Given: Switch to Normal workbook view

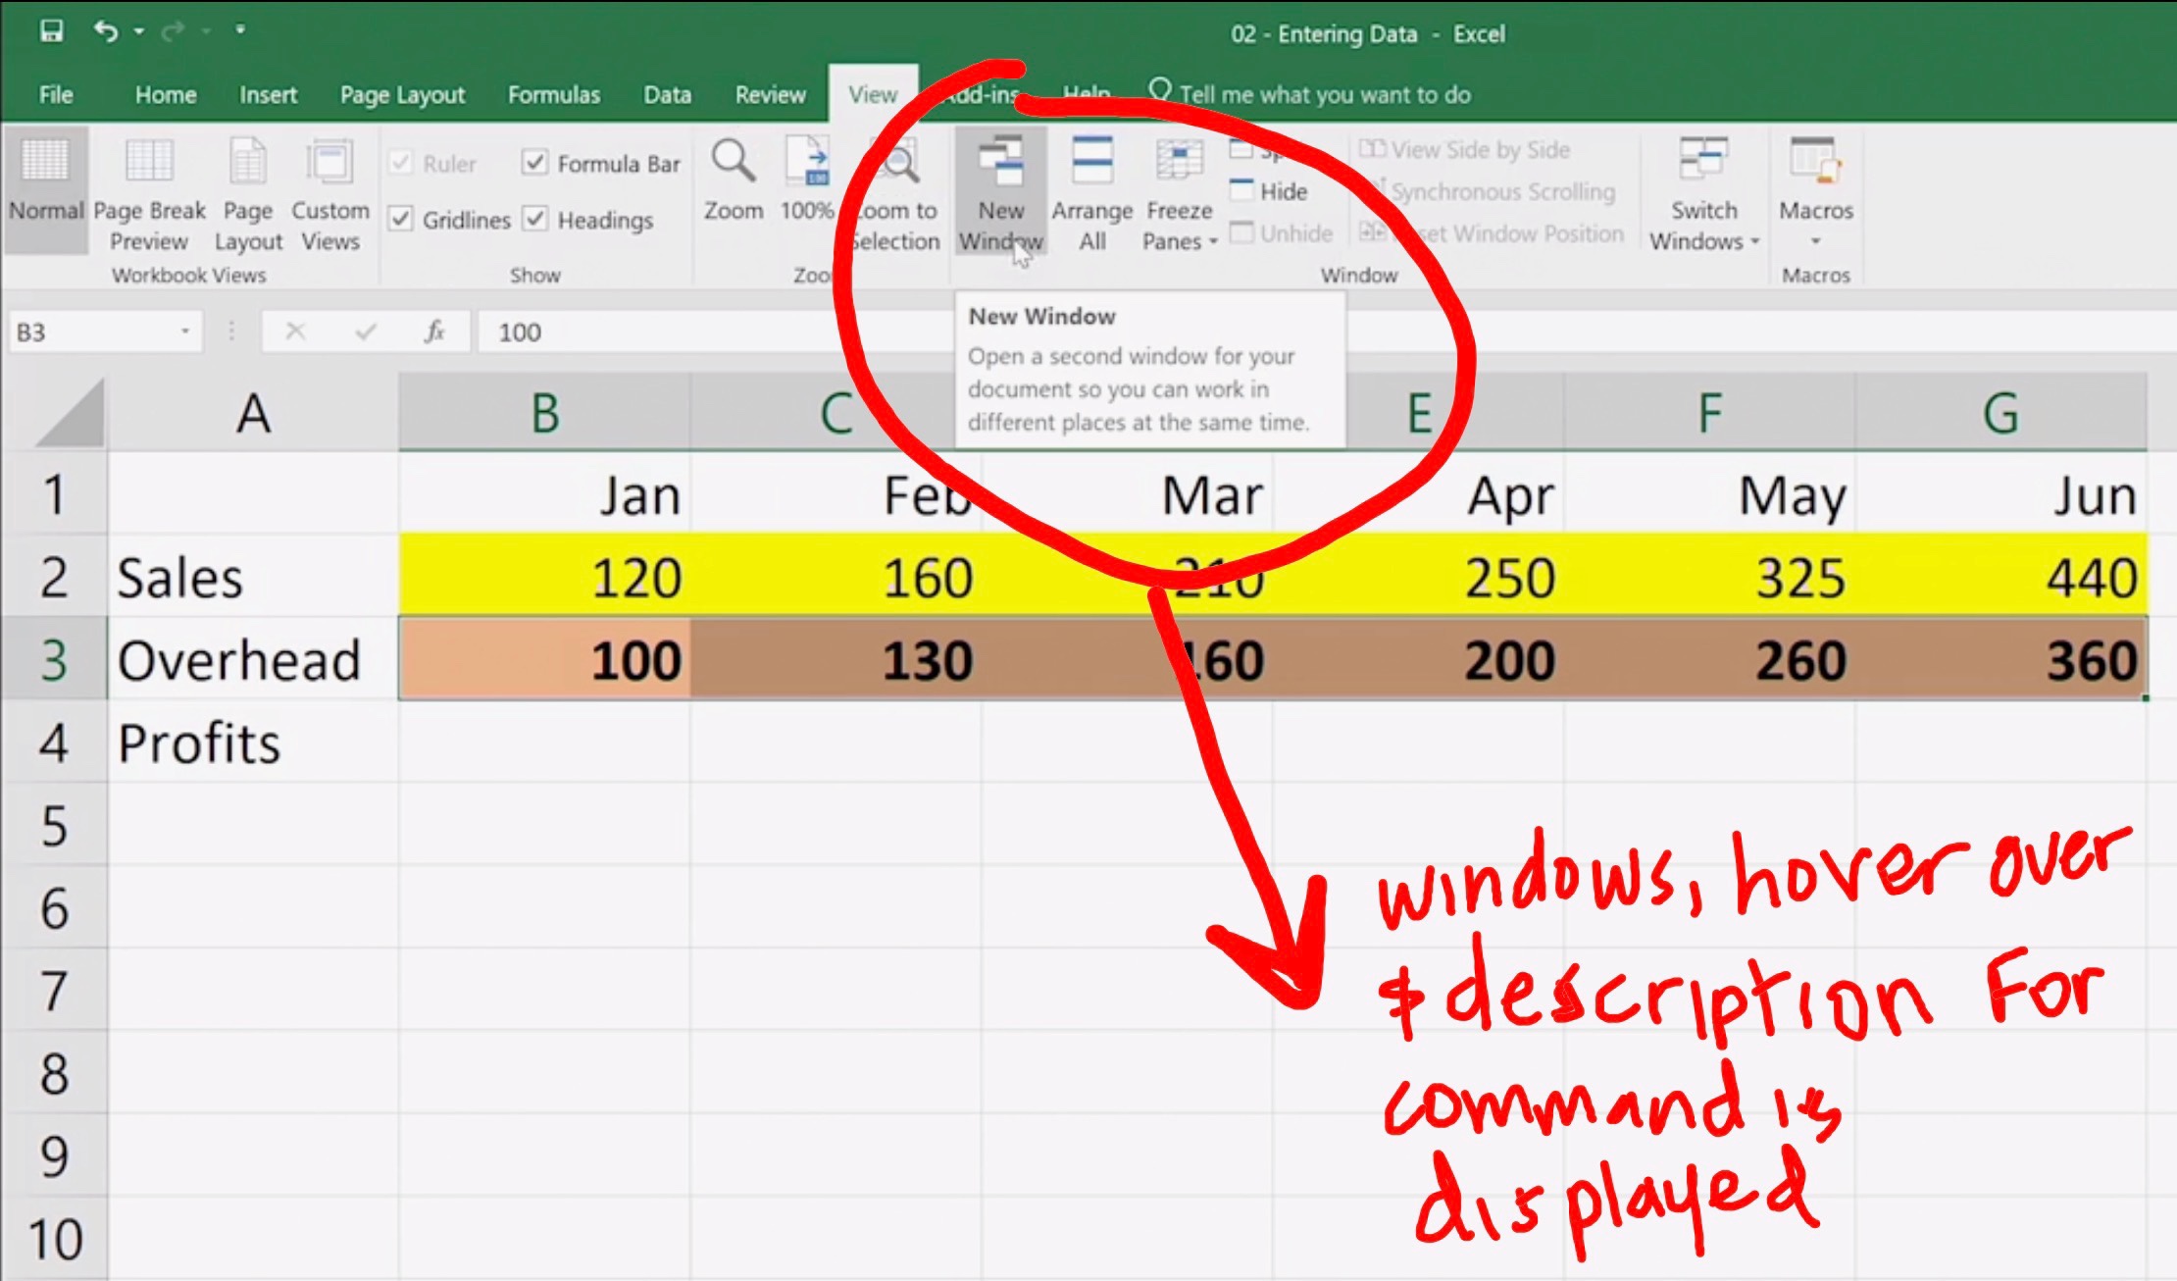Looking at the screenshot, I should 45,188.
